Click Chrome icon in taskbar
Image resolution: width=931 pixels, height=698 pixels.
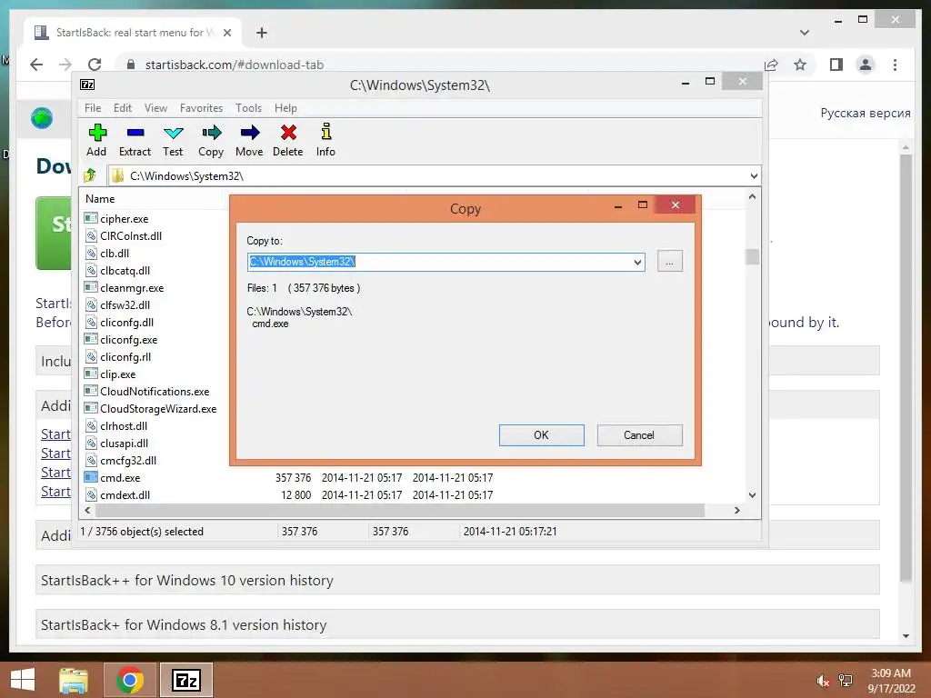[129, 680]
